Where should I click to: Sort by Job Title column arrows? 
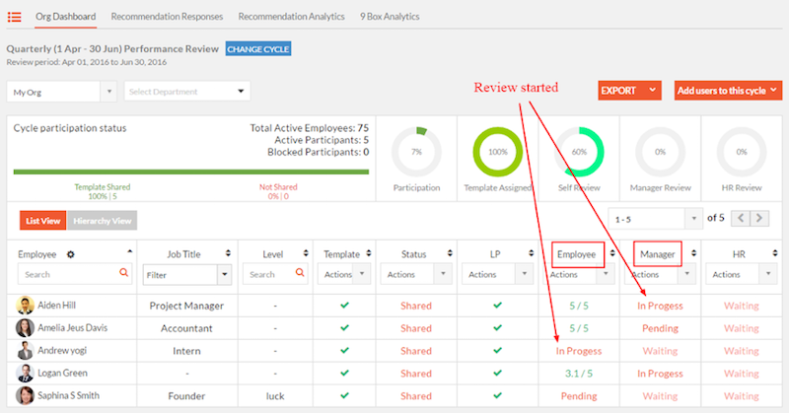228,253
